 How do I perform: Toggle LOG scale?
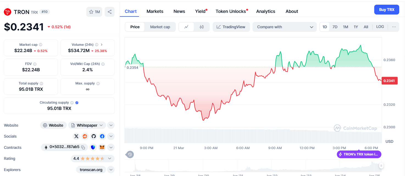[x=380, y=27]
